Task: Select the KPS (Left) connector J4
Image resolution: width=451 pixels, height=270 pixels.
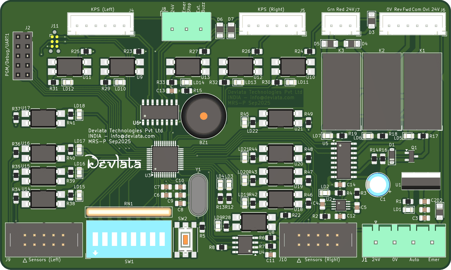Action: coord(101,24)
